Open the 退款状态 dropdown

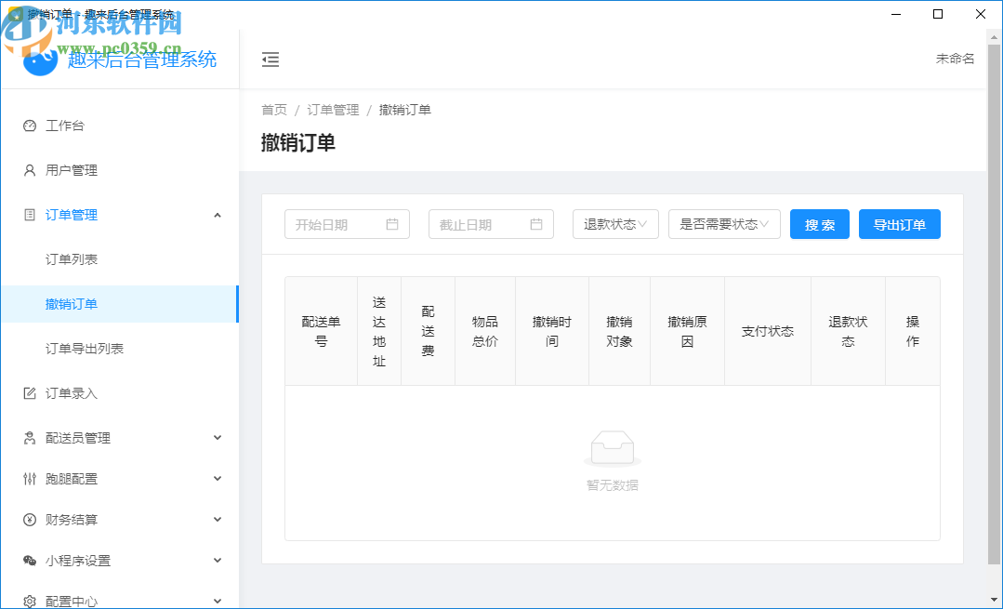click(615, 224)
